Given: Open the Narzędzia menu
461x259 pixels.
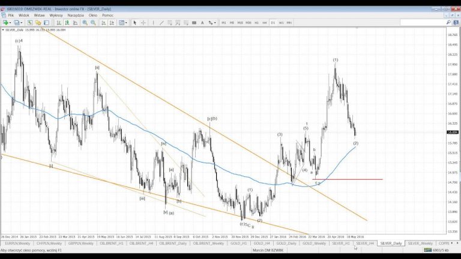Looking at the screenshot, I should tap(76, 15).
